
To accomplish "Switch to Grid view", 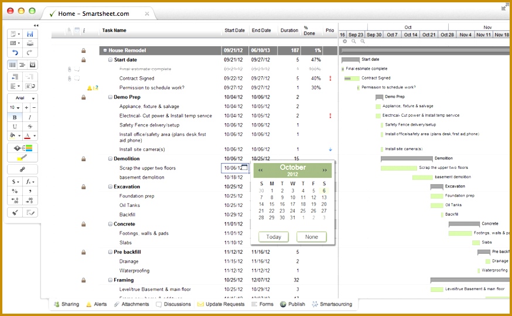I will pos(12,64).
